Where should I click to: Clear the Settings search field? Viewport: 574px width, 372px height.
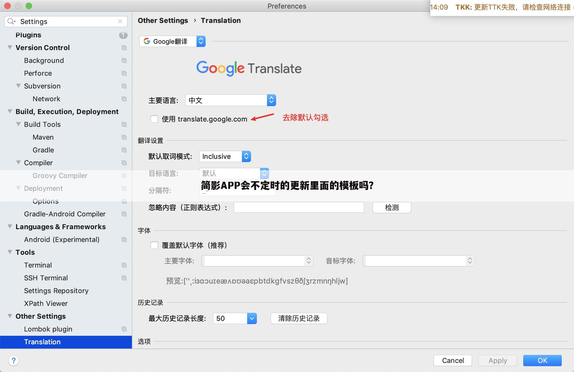120,21
